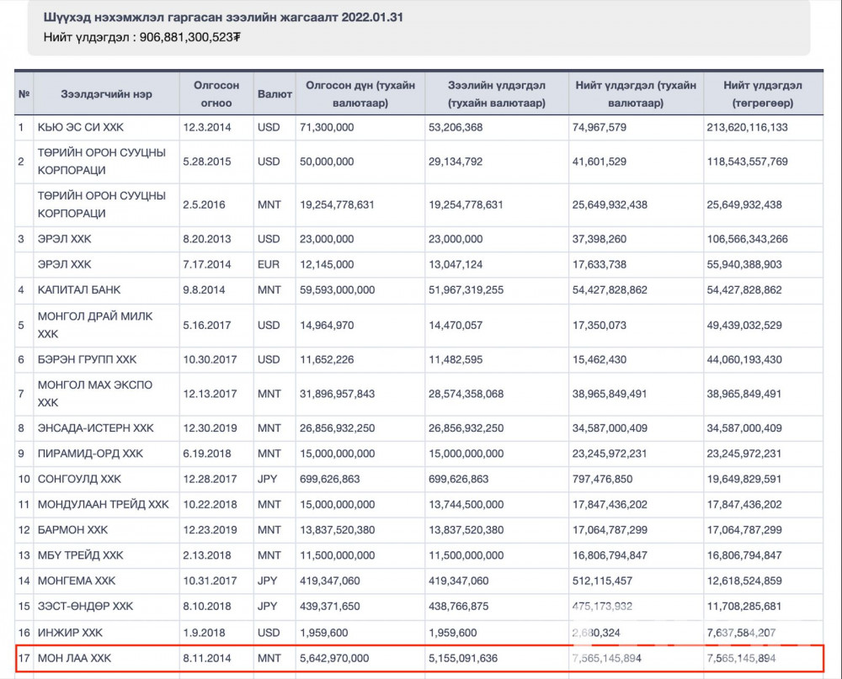Click the loan balance '5,155,091,636'
This screenshot has height=679, width=842.
[463, 658]
